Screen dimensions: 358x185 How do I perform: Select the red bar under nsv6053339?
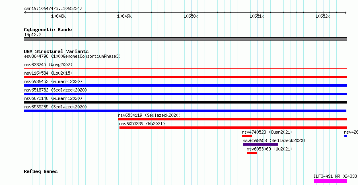pos(233,128)
